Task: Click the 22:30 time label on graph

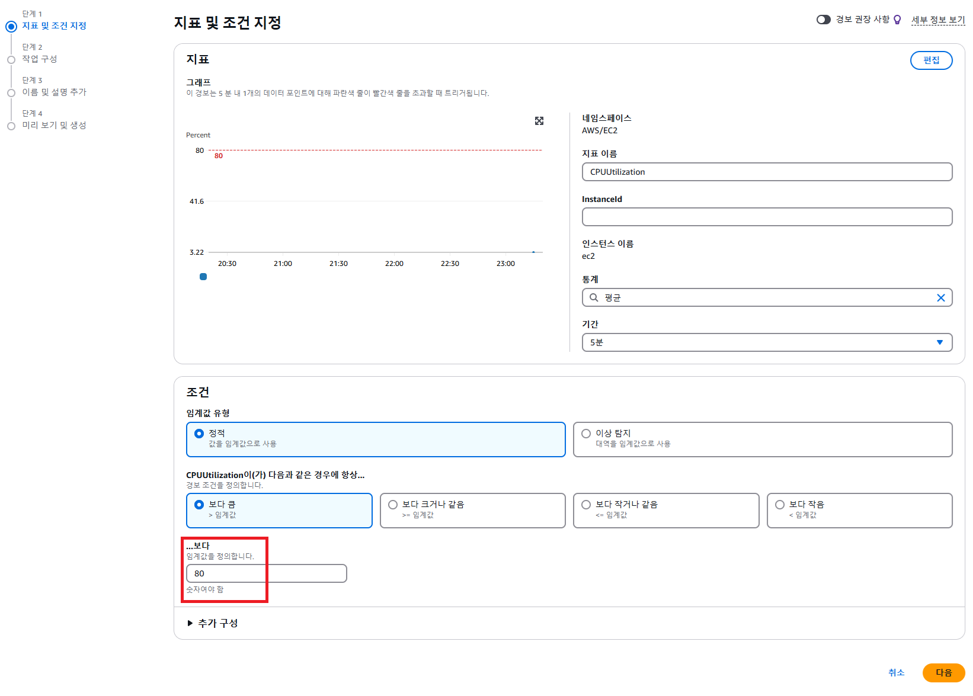Action: (x=450, y=264)
